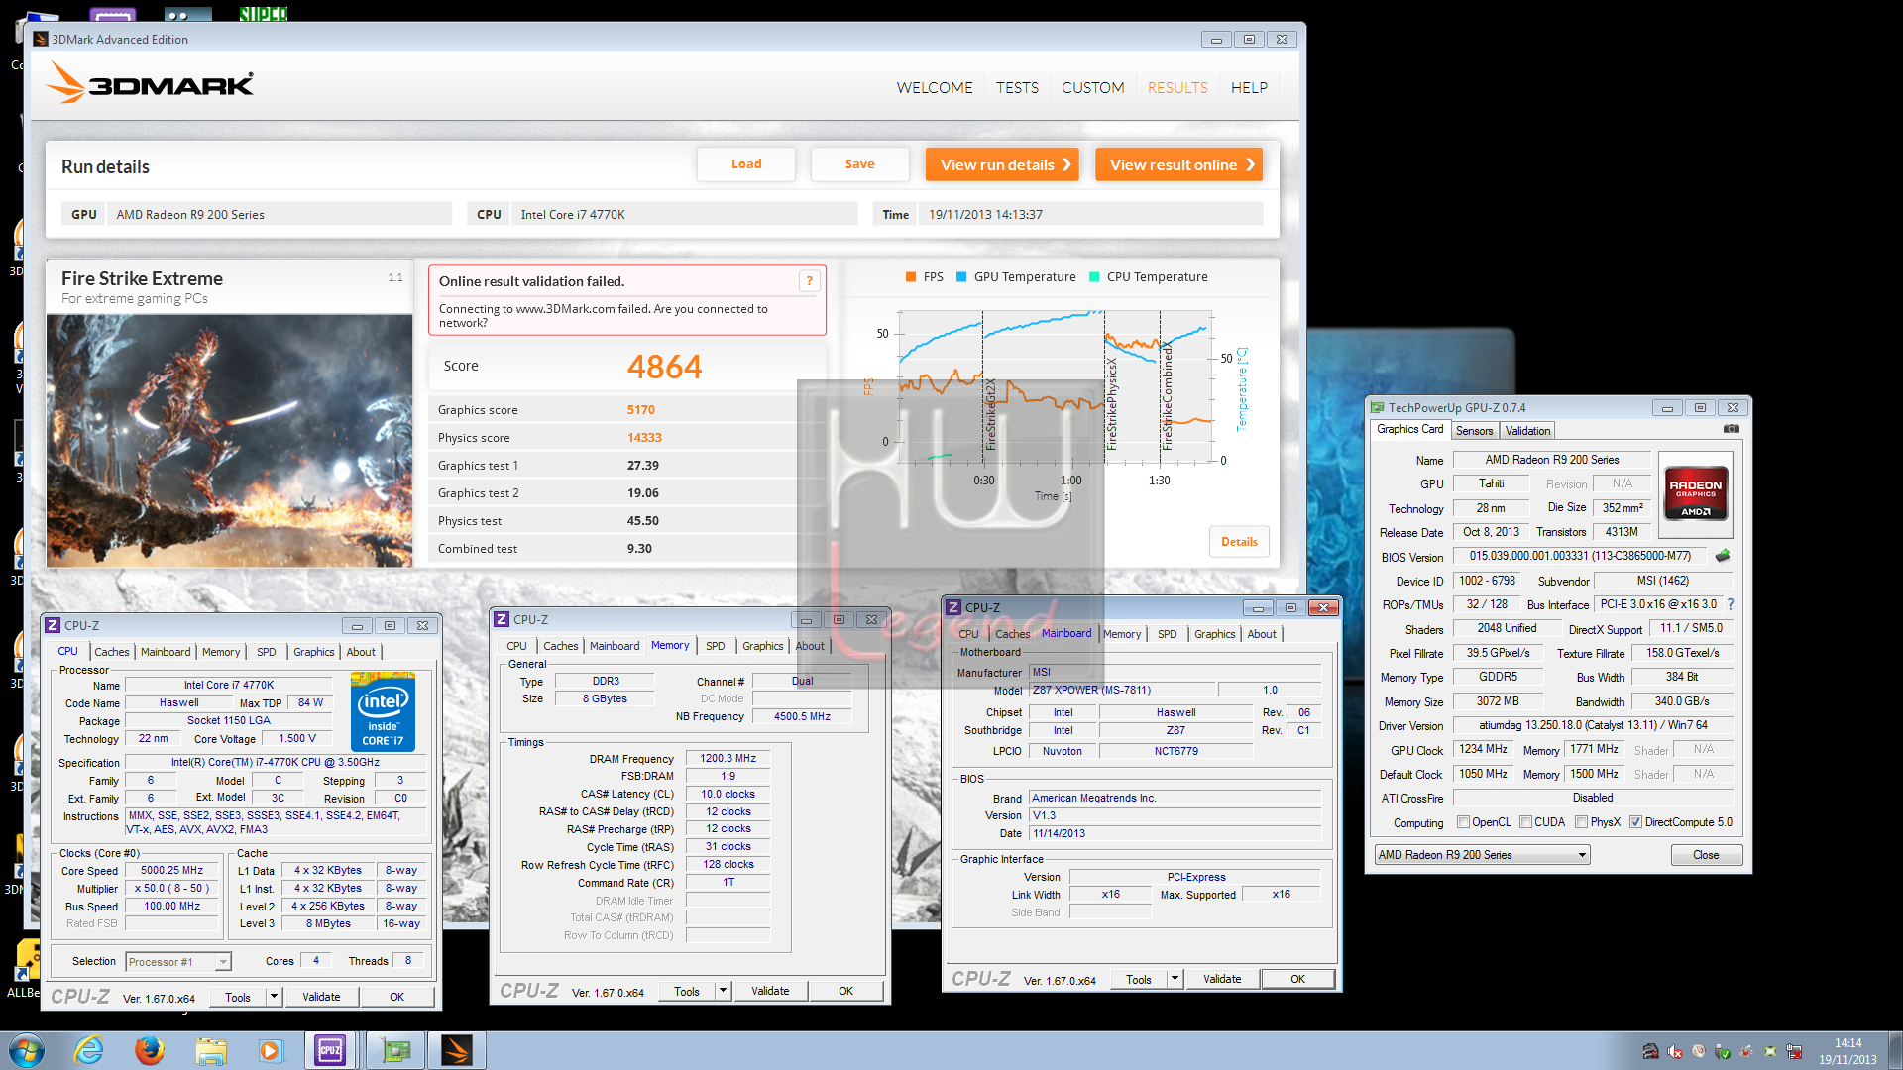Open Firefox from the taskbar
The image size is (1903, 1070).
point(150,1050)
